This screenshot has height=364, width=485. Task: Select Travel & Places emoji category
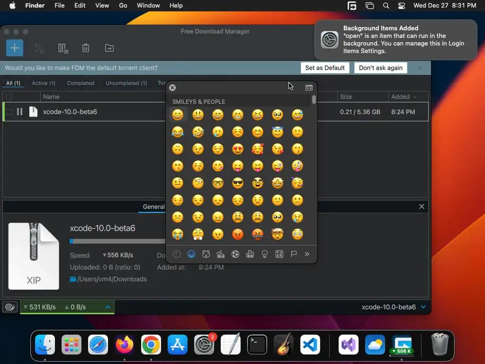250,254
